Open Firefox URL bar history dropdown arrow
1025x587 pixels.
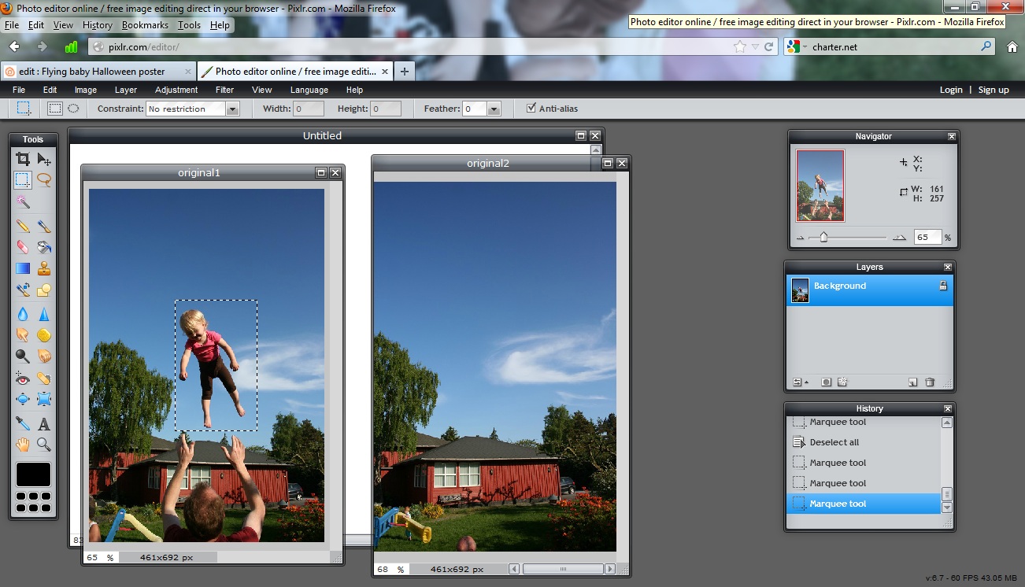point(754,47)
